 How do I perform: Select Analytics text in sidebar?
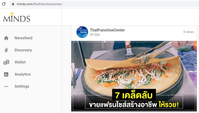(23, 74)
